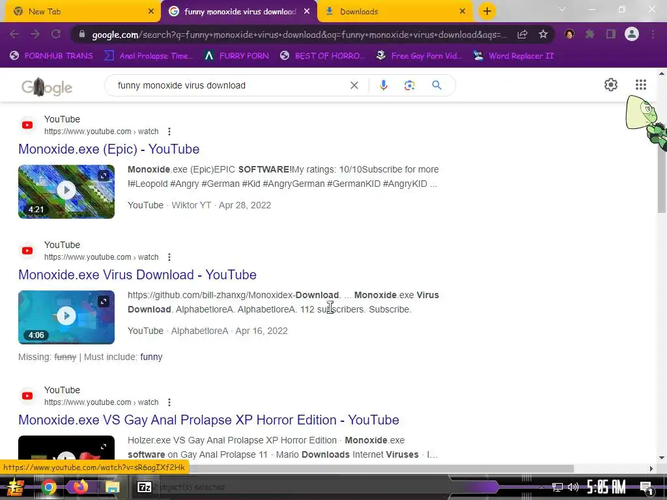667x500 pixels.
Task: Open the extensions puzzle icon
Action: 590,34
